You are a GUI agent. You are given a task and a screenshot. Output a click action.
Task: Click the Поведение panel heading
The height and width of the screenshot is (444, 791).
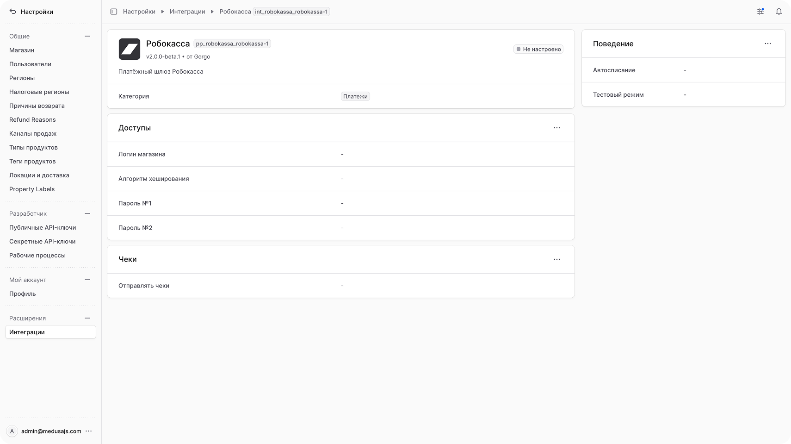coord(613,44)
